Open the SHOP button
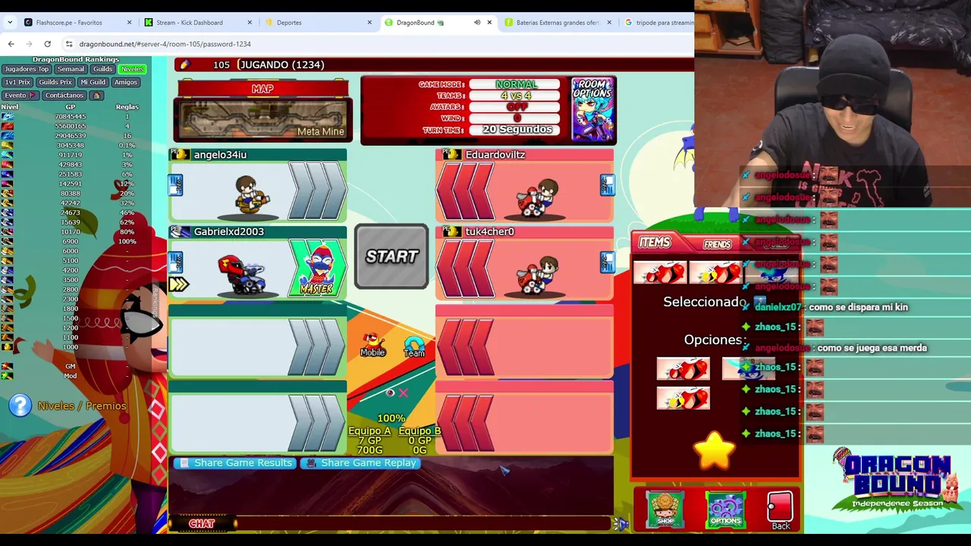 click(x=665, y=509)
